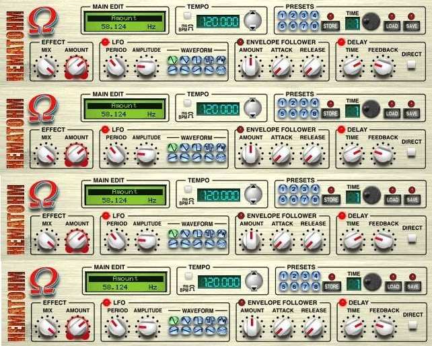Increase tempo with up arrow, bottom instance
432x346 pixels.
point(254,273)
